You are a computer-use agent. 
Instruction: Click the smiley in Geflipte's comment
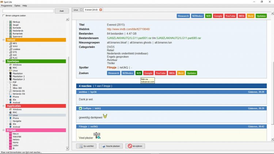click(x=105, y=116)
